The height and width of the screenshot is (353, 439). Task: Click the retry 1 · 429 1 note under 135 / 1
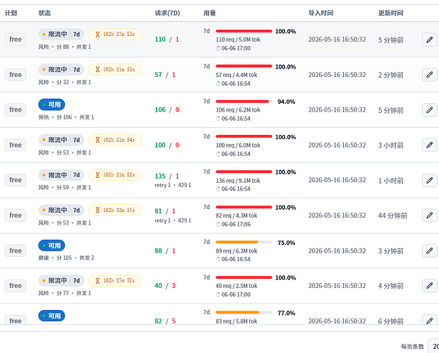pyautogui.click(x=173, y=185)
